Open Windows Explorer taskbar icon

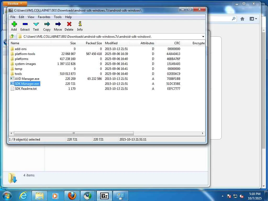(40, 196)
